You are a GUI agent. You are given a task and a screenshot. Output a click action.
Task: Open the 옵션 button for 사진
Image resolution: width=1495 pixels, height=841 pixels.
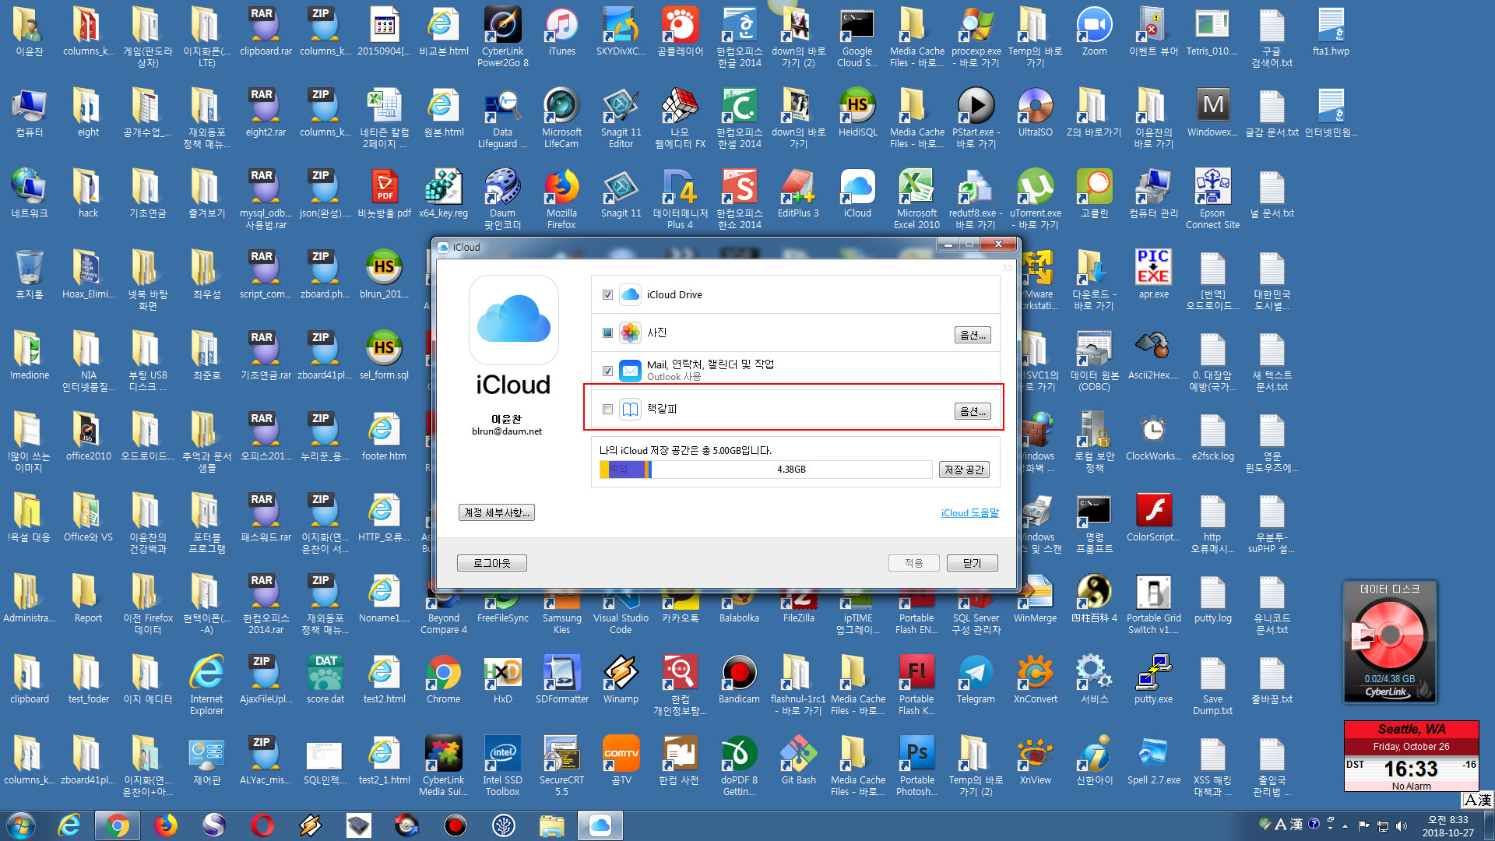coord(973,335)
